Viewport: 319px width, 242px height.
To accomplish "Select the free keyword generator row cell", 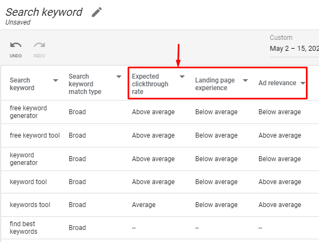I will pyautogui.click(x=28, y=112).
